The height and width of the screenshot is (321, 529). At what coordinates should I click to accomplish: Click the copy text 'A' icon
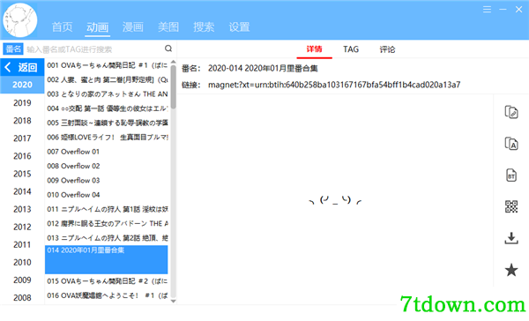(511, 144)
